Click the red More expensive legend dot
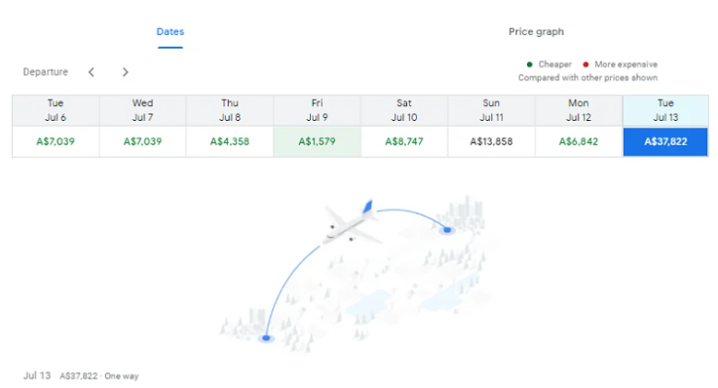 click(586, 64)
